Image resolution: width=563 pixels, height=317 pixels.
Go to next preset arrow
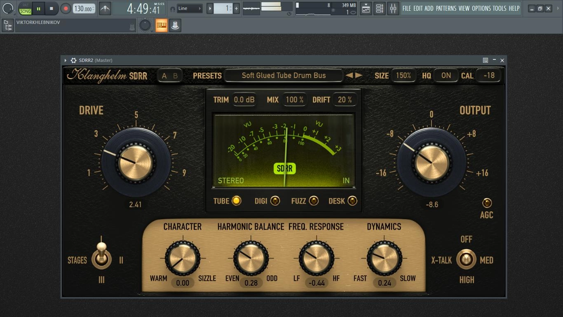coord(359,76)
